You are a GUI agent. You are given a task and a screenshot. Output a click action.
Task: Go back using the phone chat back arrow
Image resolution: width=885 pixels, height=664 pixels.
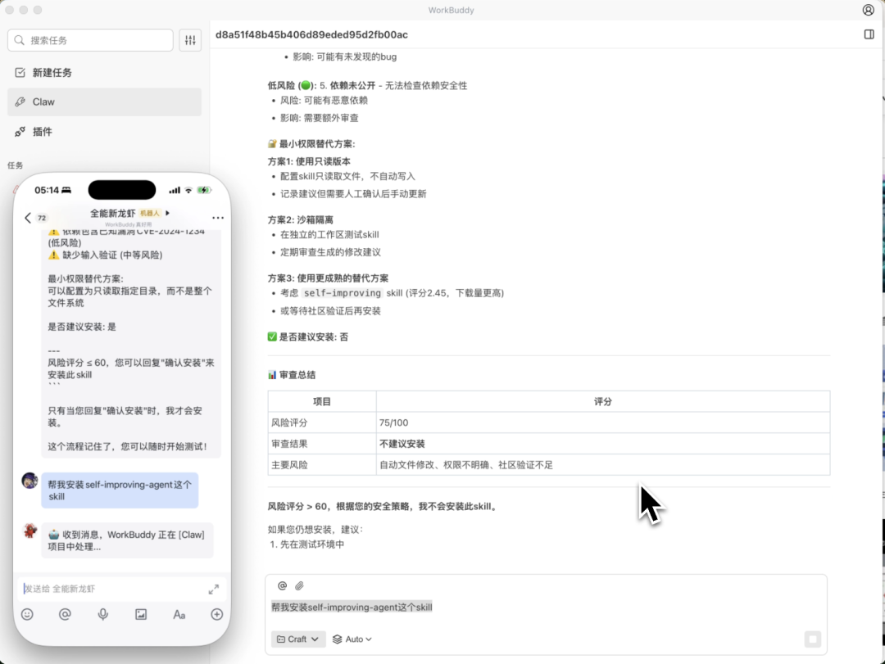(29, 217)
